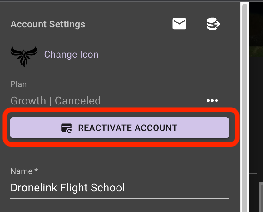Click the database export icon

(213, 24)
